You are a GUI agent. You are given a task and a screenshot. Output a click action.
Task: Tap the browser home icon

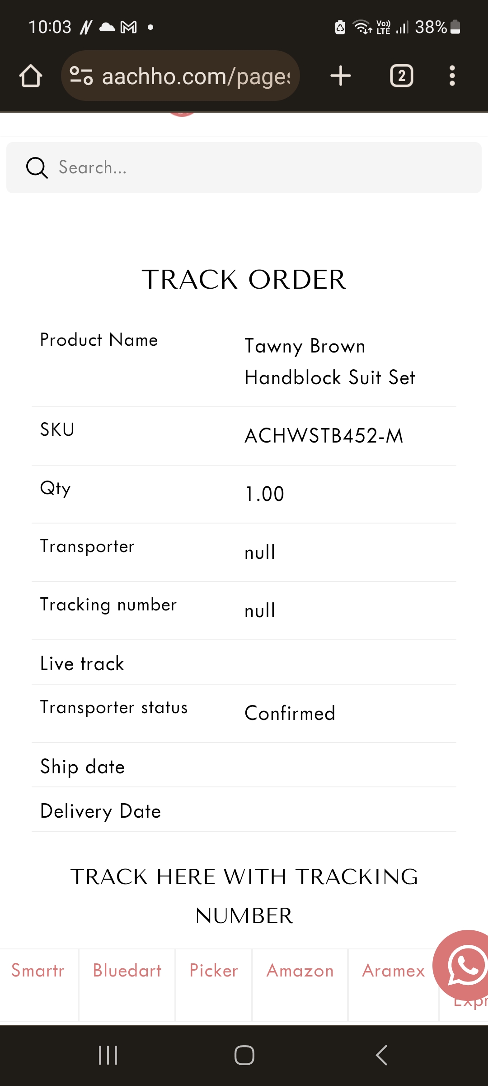click(x=31, y=76)
